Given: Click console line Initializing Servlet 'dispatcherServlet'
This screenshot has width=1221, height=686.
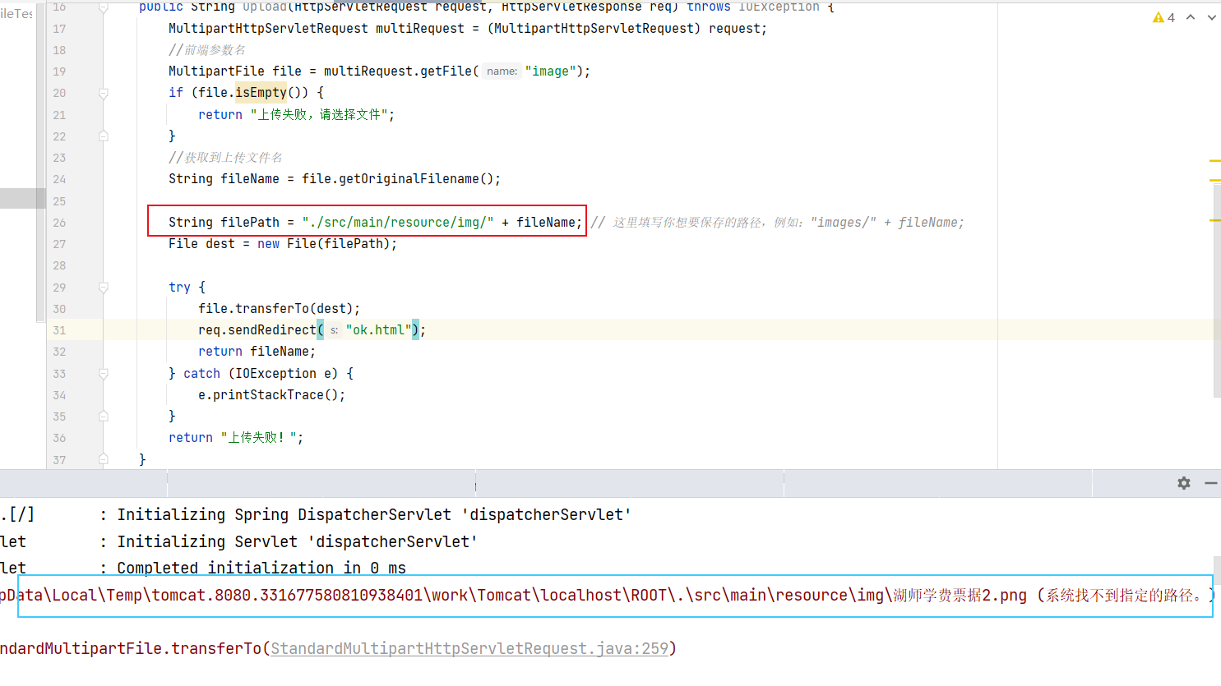Looking at the screenshot, I should point(298,541).
